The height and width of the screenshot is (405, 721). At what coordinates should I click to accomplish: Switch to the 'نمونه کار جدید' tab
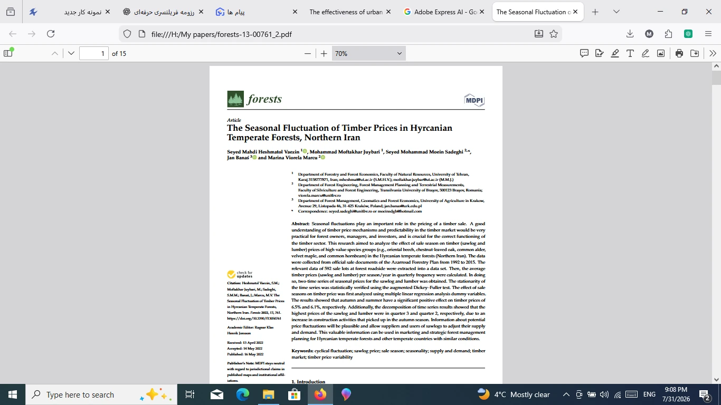click(x=83, y=12)
